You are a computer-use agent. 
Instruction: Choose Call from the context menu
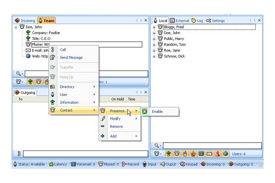coord(74,50)
